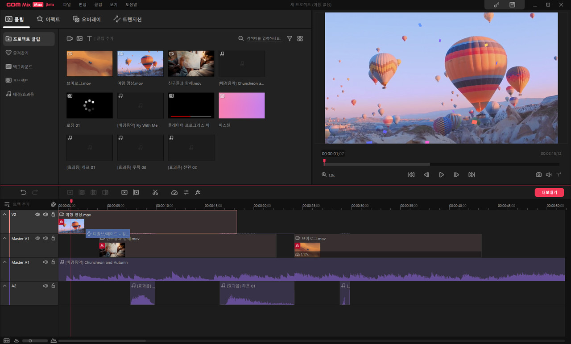The height and width of the screenshot is (344, 571).
Task: Play the preview video
Action: click(x=441, y=175)
